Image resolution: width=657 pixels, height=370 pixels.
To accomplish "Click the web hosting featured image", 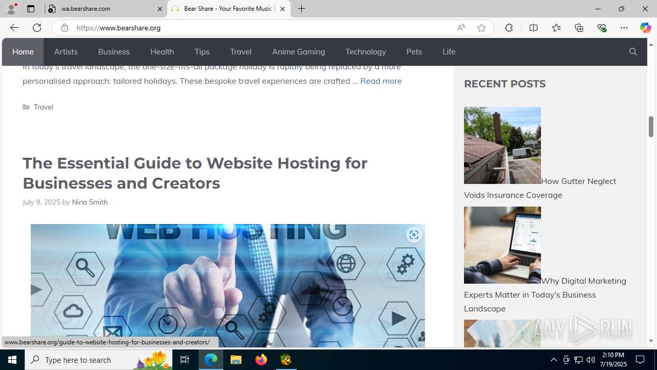I will tap(228, 286).
